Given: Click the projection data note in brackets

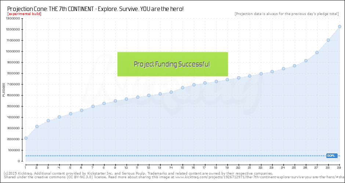Looking at the screenshot, I should 286,14.
